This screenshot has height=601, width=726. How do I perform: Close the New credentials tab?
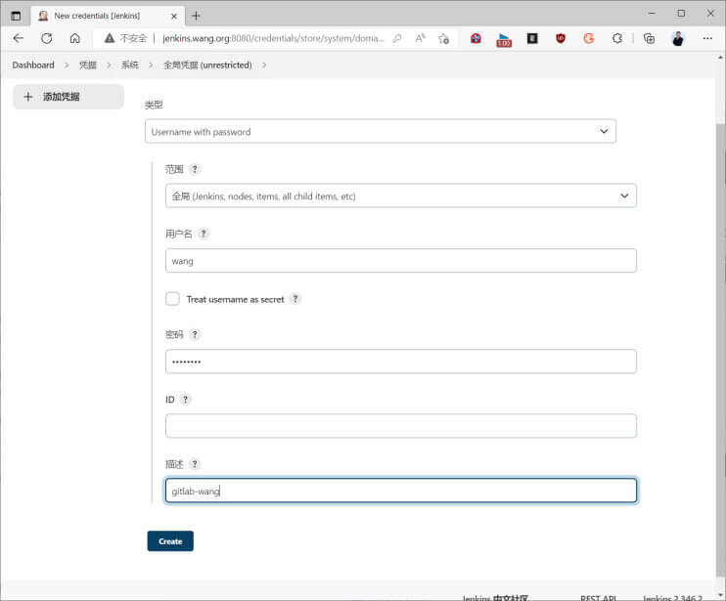pyautogui.click(x=174, y=17)
